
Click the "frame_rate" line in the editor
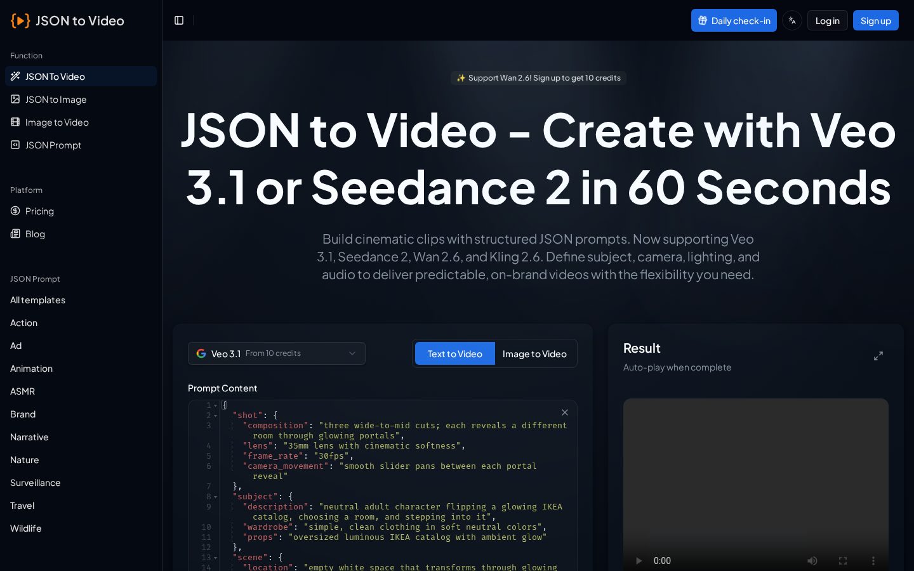pyautogui.click(x=298, y=456)
